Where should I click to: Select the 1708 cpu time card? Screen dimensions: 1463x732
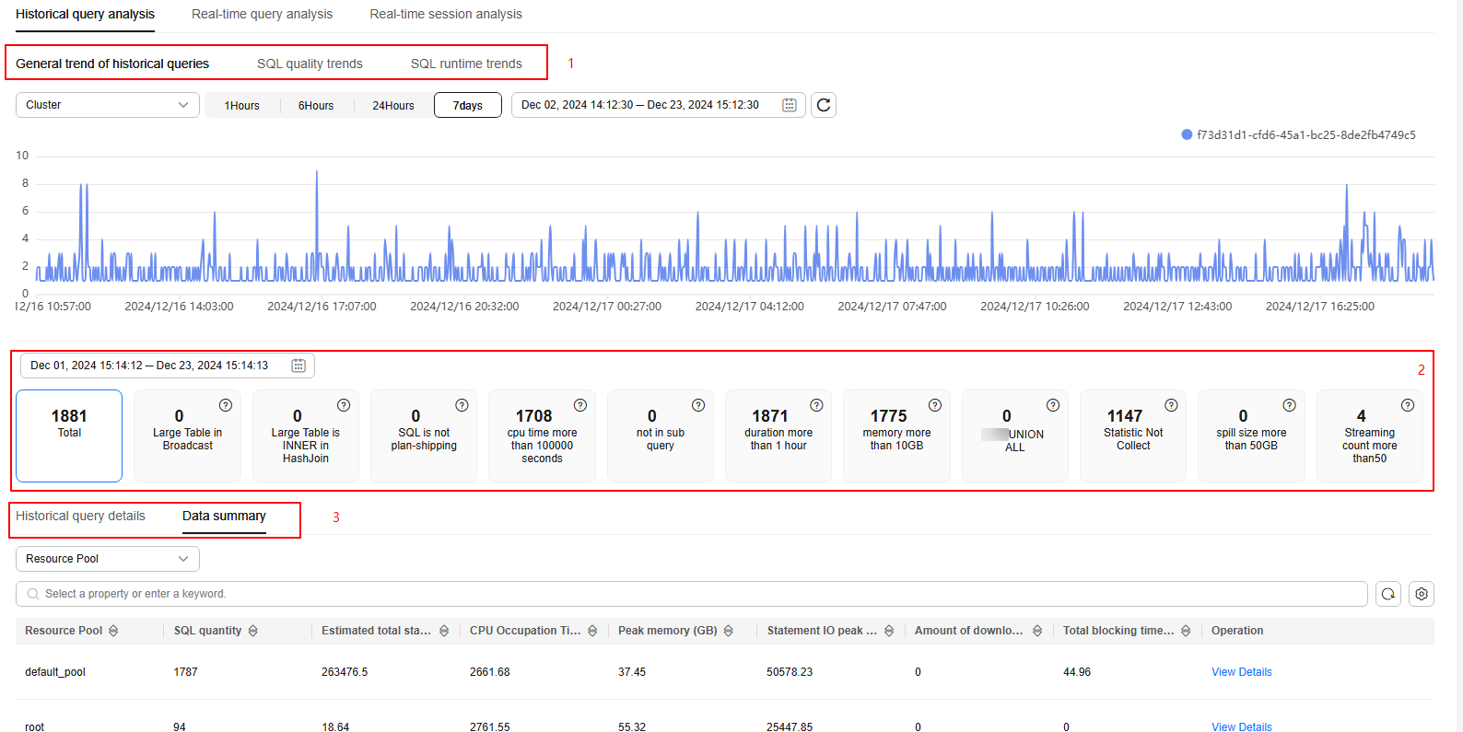click(x=542, y=436)
